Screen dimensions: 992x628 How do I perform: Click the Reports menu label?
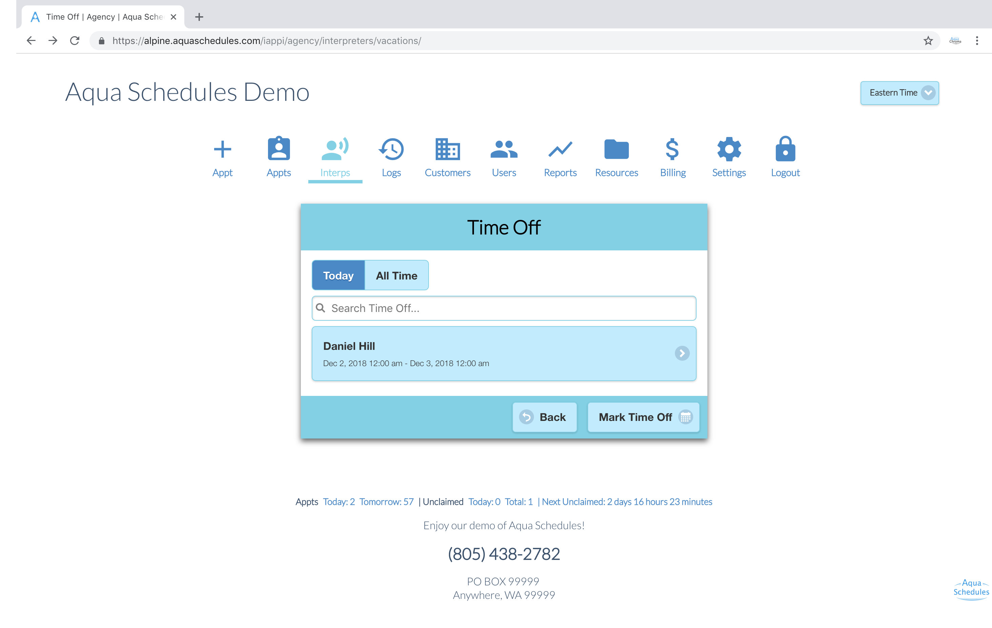560,173
